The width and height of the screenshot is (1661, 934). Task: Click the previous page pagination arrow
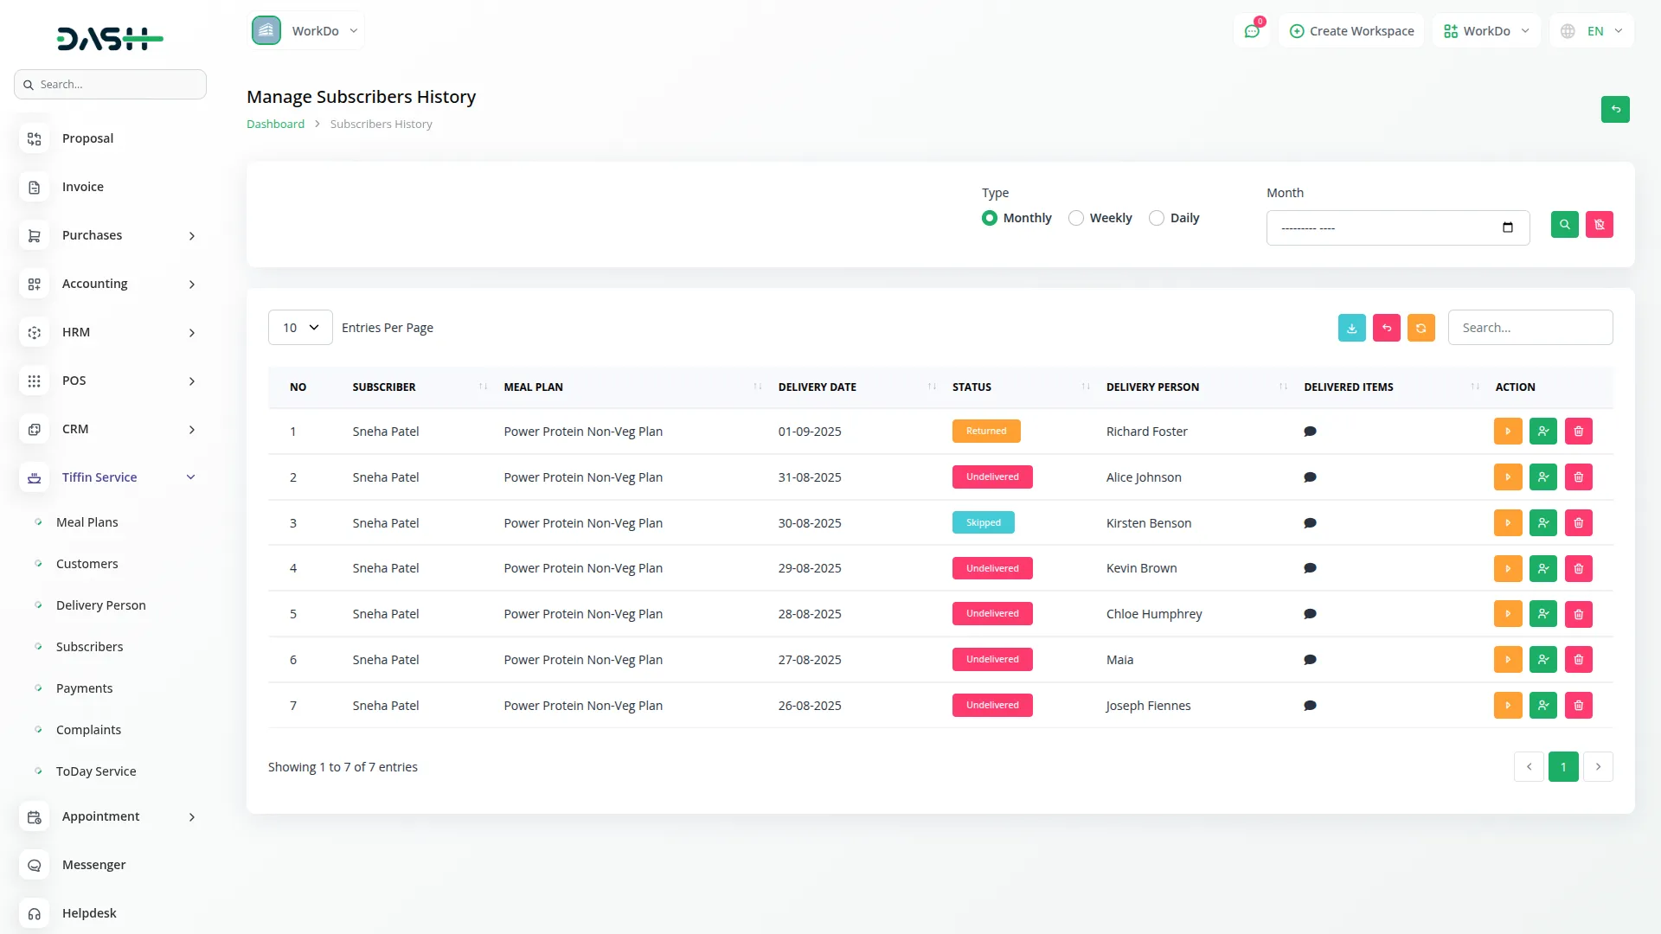1529,767
